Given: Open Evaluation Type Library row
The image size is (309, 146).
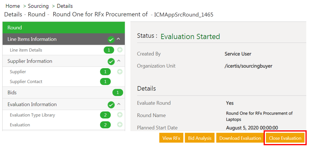Looking at the screenshot, I should [x=64, y=115].
